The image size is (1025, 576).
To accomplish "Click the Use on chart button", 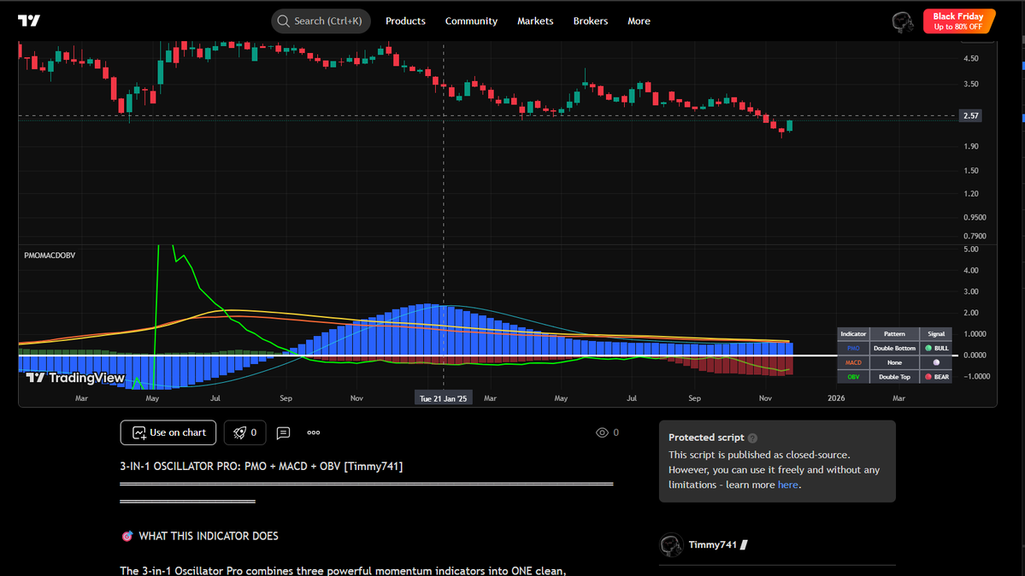I will pyautogui.click(x=168, y=432).
